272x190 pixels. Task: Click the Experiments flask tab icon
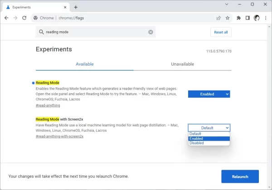pyautogui.click(x=8, y=7)
